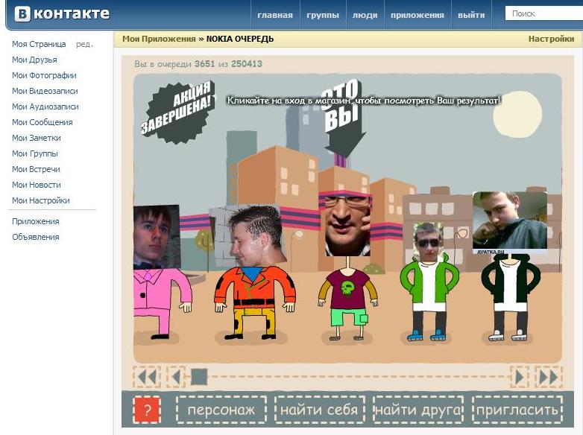Image resolution: width=583 pixels, height=435 pixels.
Task: Click the пригласить button
Action: [x=517, y=410]
